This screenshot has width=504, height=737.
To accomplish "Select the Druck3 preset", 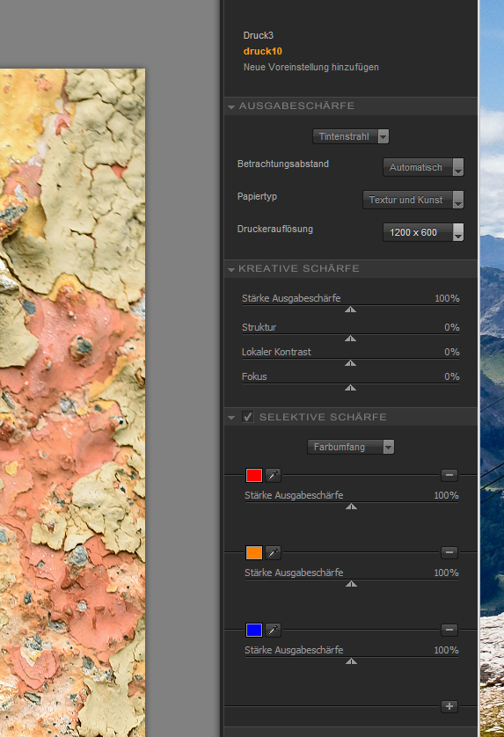I will tap(258, 35).
